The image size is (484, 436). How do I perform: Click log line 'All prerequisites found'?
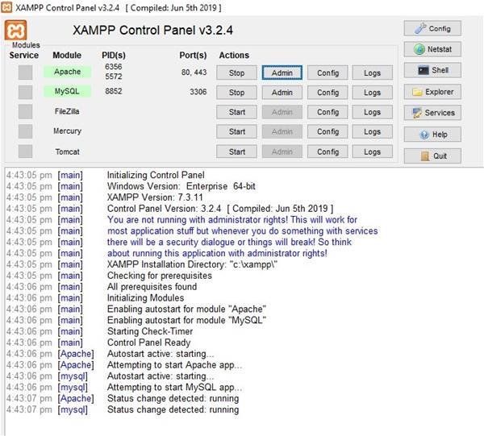click(x=152, y=287)
